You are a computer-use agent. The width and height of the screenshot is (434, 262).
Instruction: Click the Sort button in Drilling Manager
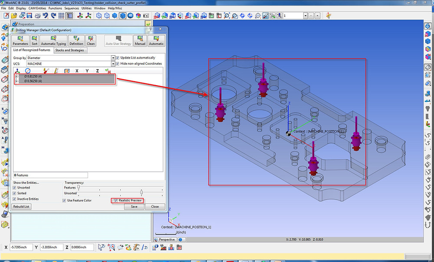coord(34,41)
